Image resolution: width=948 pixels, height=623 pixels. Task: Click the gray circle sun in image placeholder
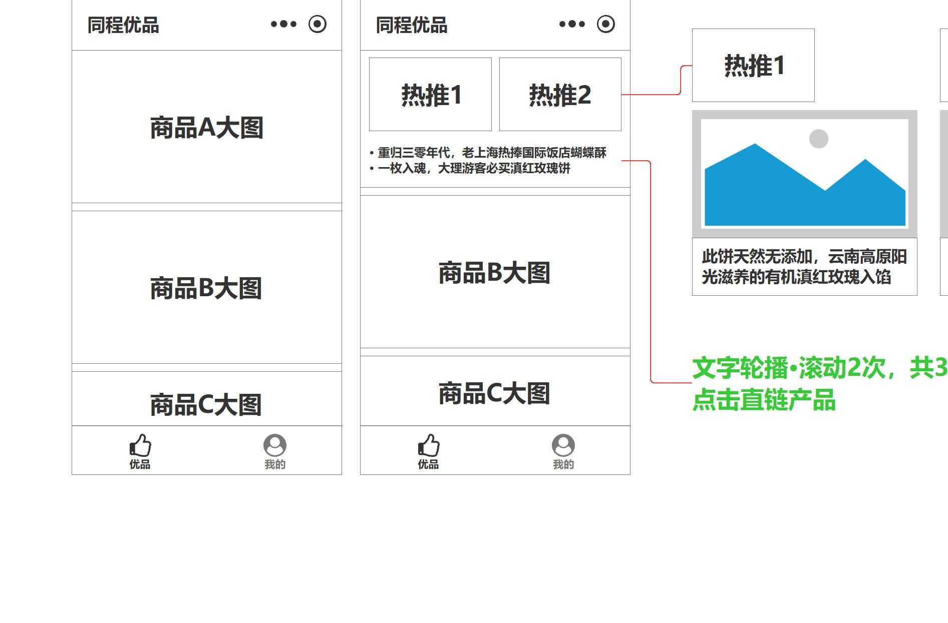(818, 139)
